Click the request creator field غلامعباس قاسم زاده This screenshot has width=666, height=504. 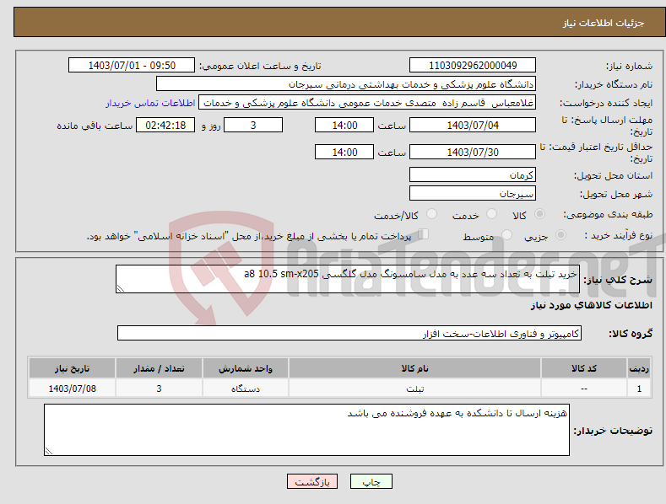point(367,103)
